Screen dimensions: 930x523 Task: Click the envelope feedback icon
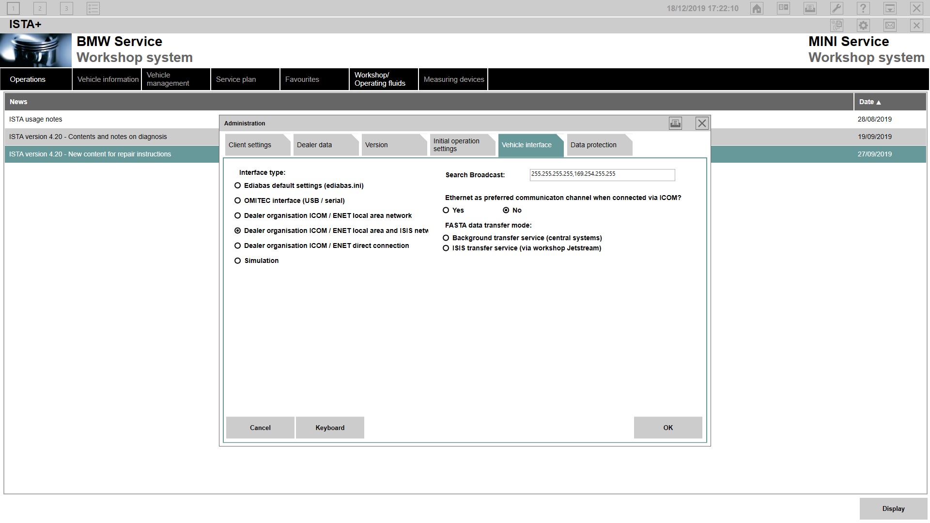click(890, 25)
